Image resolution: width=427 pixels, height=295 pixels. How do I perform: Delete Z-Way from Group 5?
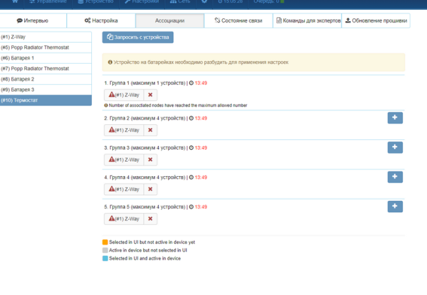[x=150, y=219]
